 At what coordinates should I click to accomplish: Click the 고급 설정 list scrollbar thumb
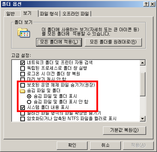coord(142,84)
